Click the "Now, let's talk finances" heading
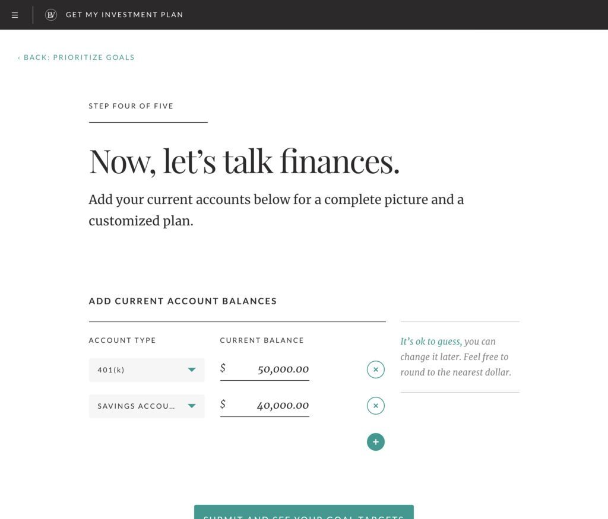Screen dimensions: 608x519 pos(244,161)
